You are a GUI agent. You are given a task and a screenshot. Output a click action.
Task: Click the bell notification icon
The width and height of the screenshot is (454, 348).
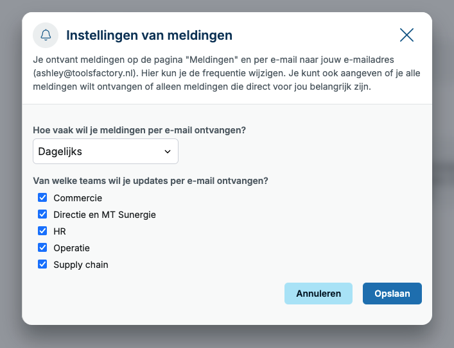[x=46, y=35]
